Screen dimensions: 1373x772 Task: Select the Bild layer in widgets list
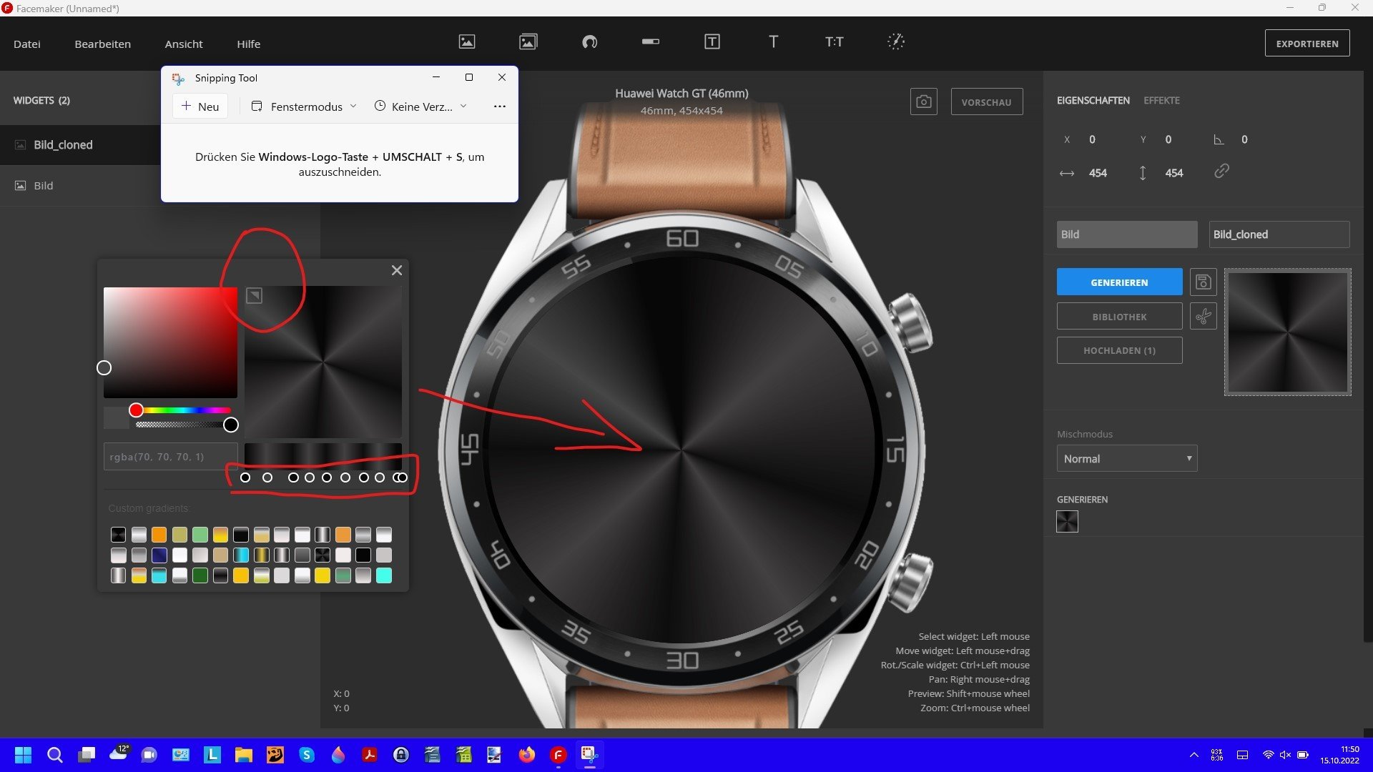click(x=44, y=186)
